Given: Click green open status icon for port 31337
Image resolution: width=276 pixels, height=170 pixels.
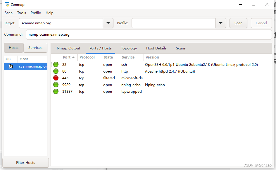Looking at the screenshot, I should tap(56, 91).
